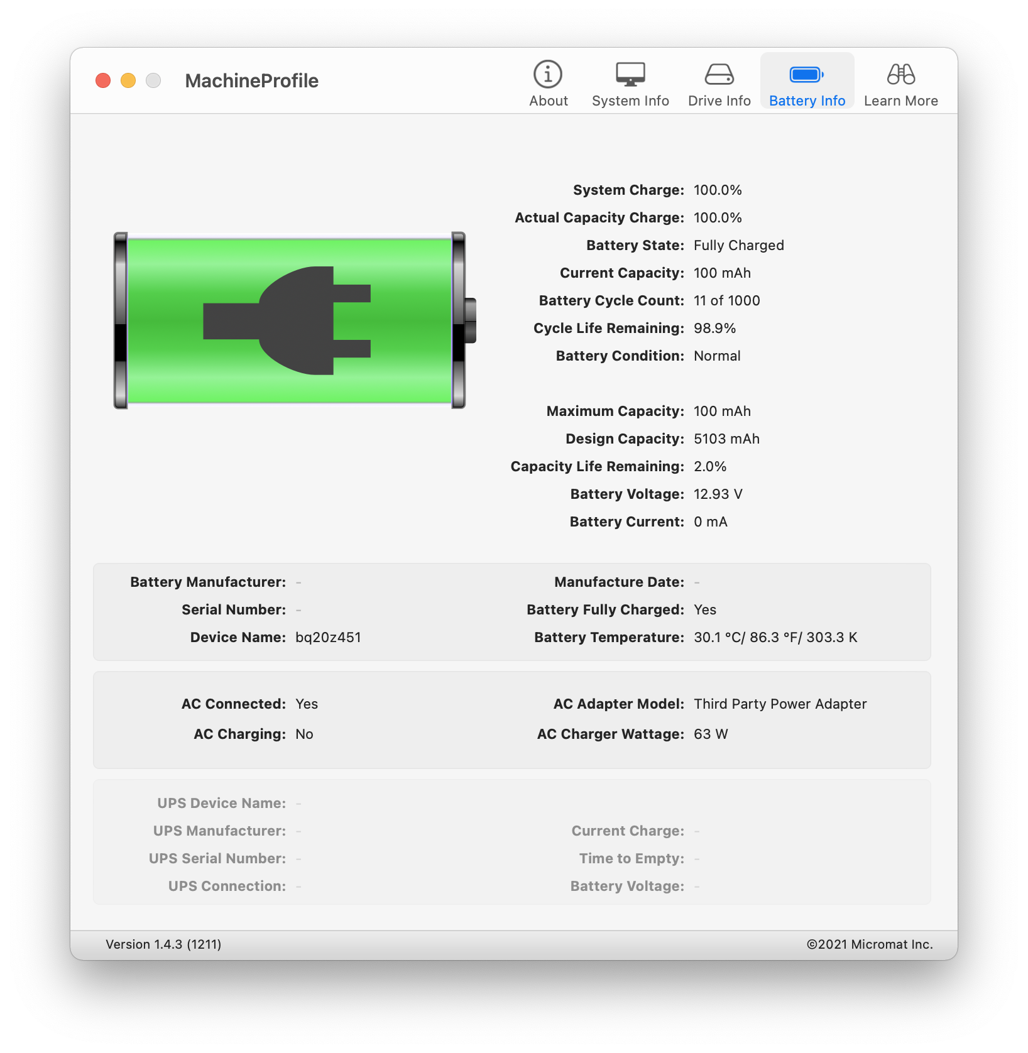Switch to System Info monitor icon

630,75
